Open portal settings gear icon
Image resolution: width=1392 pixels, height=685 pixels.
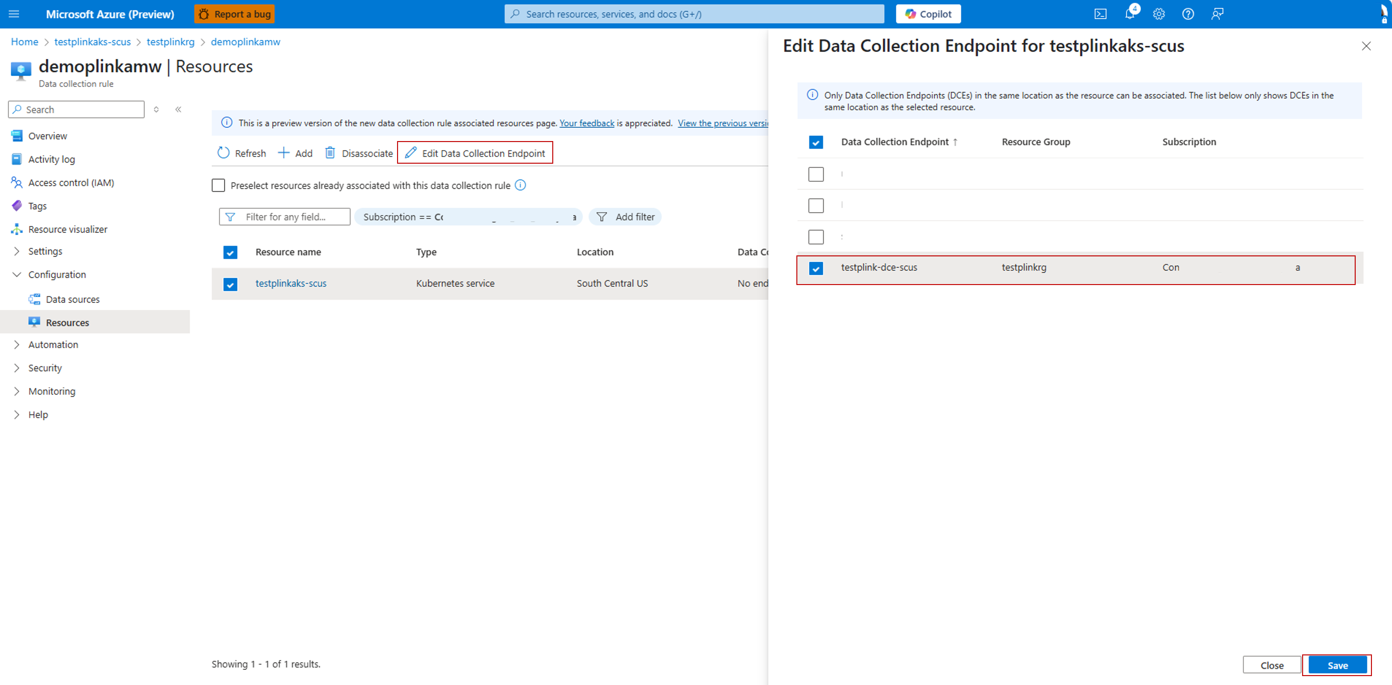coord(1158,14)
